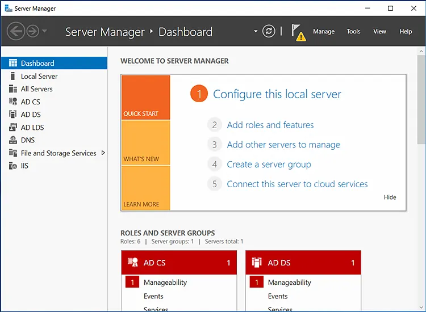Click 'Servers total: 1' summary text
Viewport: 426px width, 312px height.
coord(224,242)
